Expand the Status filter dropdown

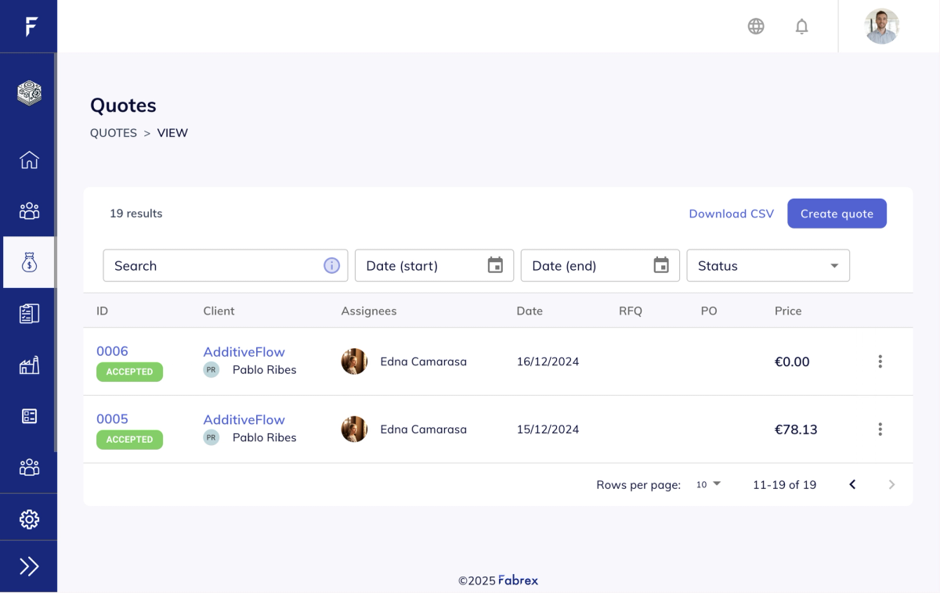tap(768, 266)
